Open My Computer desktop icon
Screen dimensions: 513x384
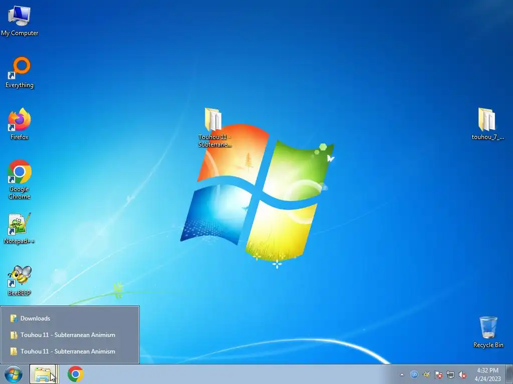click(x=20, y=20)
